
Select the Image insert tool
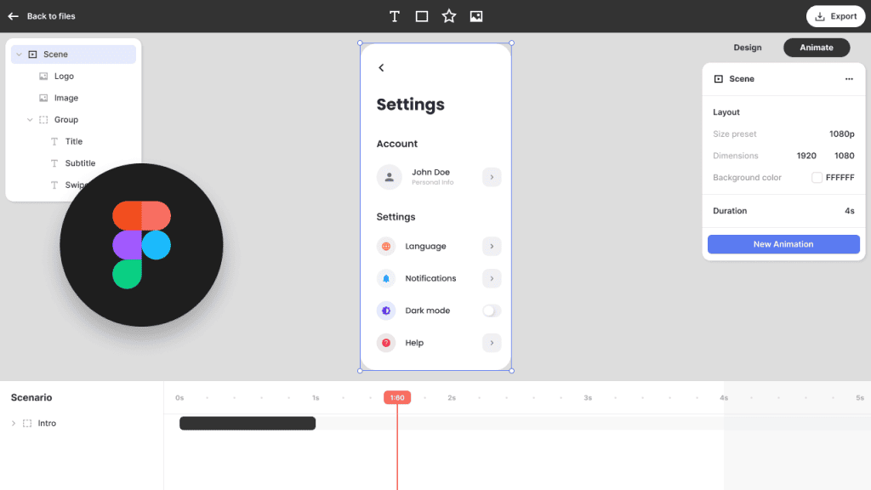476,16
